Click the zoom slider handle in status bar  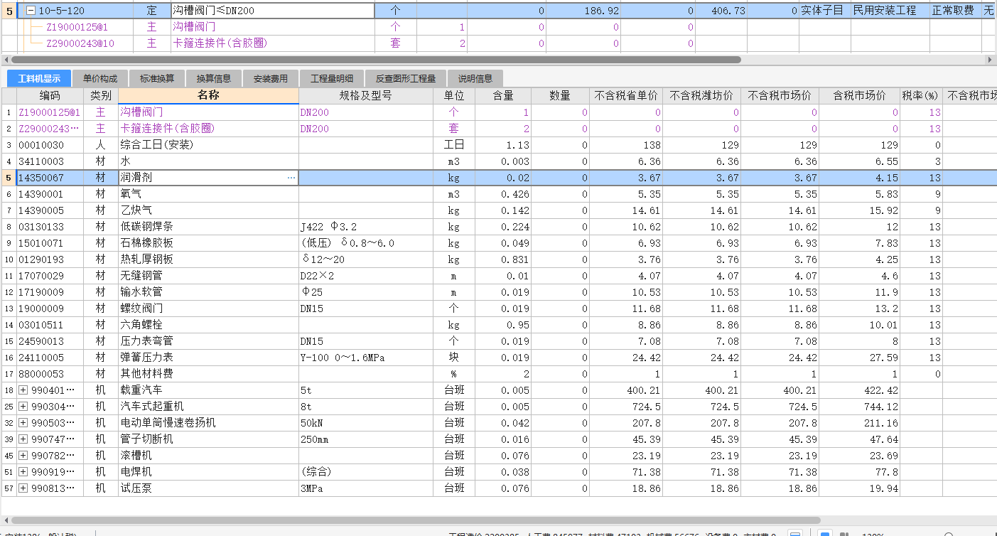948,534
